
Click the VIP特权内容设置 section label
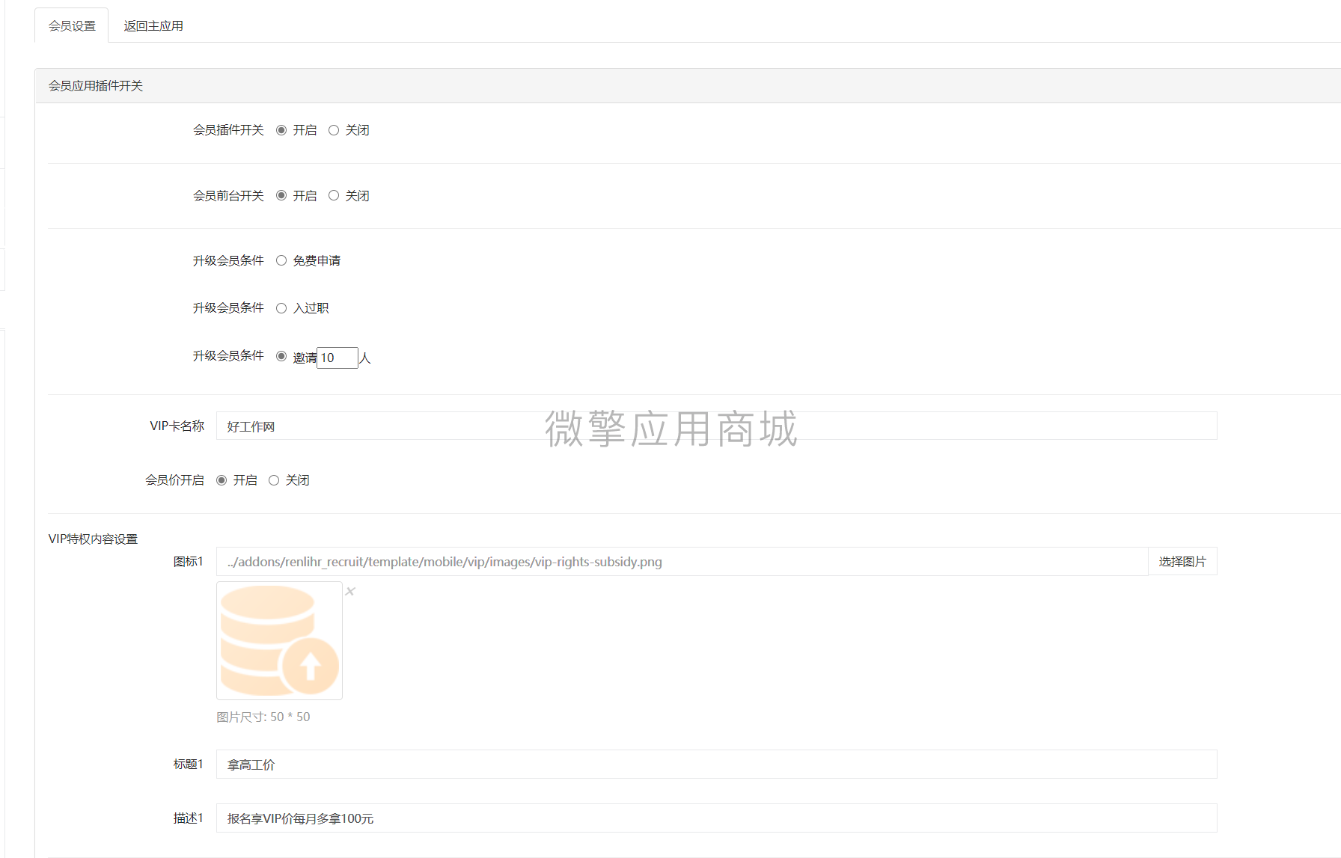93,539
